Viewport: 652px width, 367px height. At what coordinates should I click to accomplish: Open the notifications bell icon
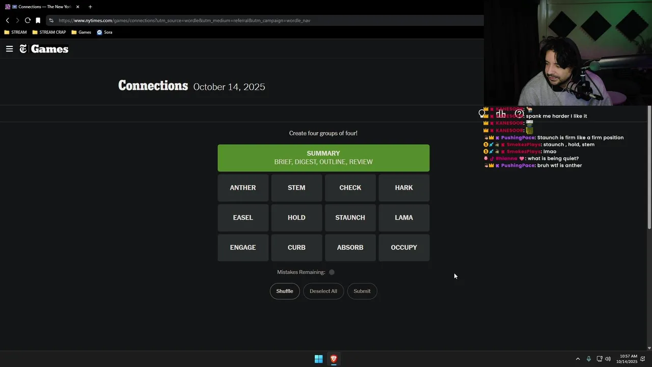coord(644,359)
